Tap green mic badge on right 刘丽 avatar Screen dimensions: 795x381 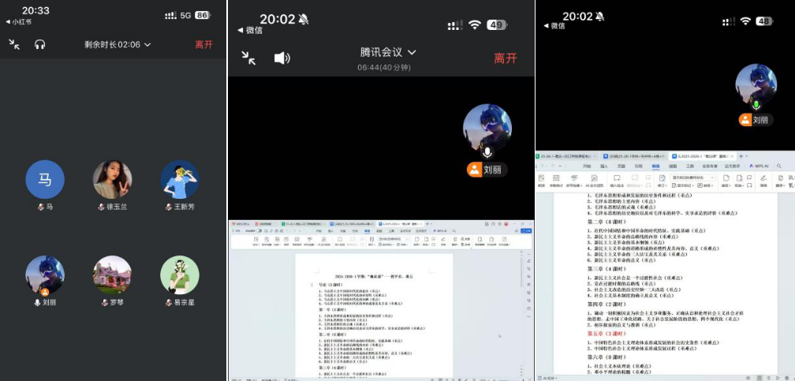[x=756, y=106]
